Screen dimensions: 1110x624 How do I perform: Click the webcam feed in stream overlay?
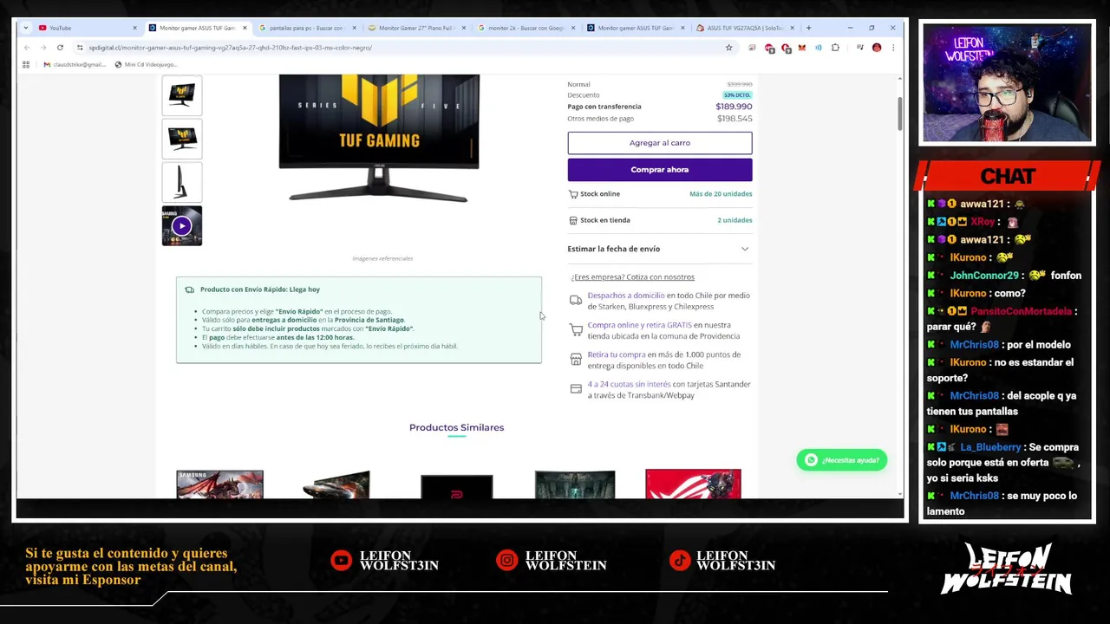1007,82
